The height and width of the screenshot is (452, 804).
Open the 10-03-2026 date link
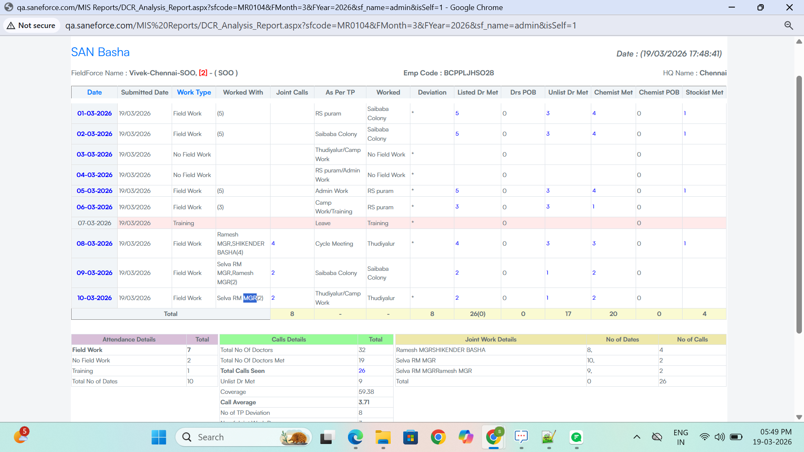click(x=94, y=298)
